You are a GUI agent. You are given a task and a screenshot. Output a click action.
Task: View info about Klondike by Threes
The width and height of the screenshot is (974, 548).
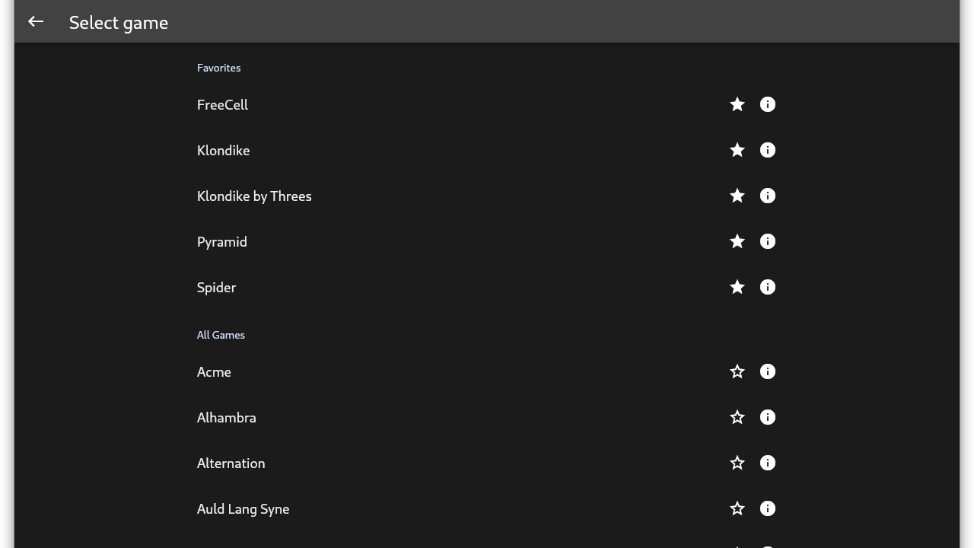pos(767,196)
